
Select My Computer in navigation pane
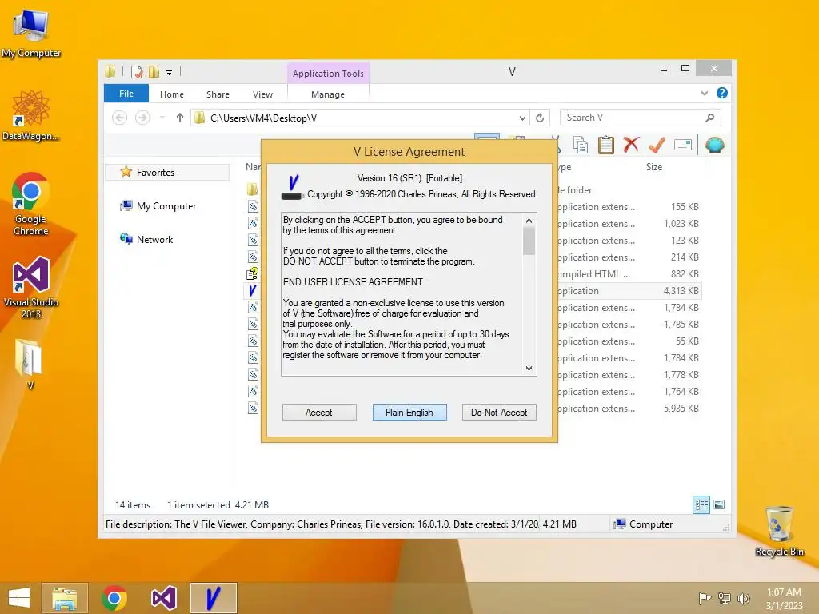click(158, 206)
